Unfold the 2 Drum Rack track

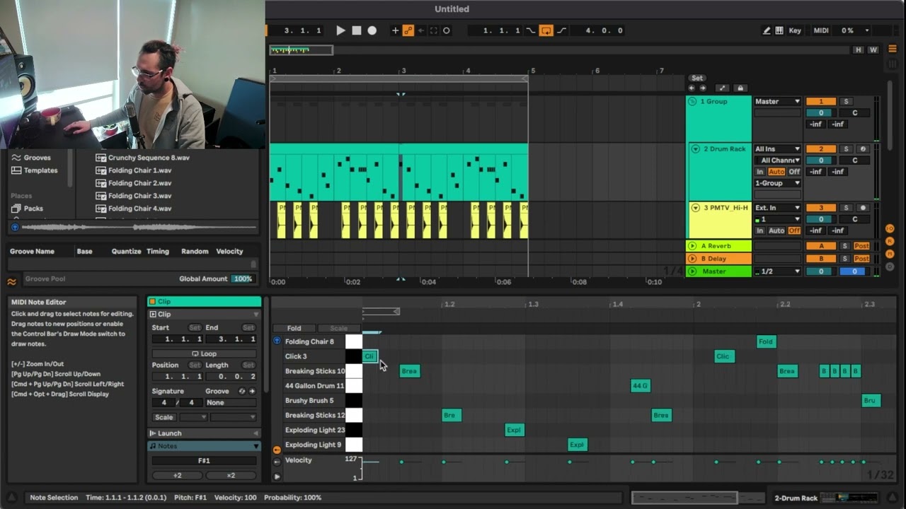[x=695, y=149]
